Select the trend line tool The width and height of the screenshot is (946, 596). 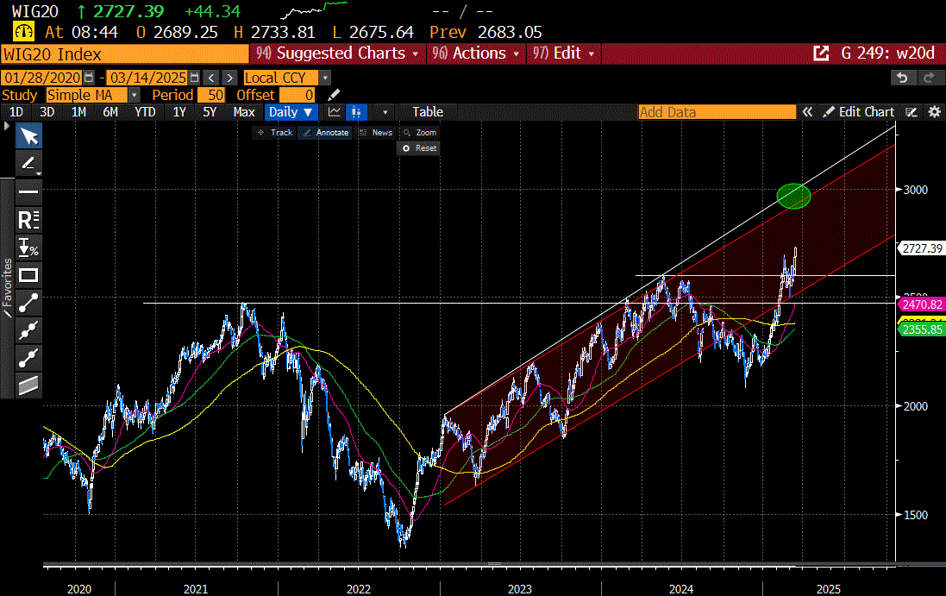tap(28, 304)
